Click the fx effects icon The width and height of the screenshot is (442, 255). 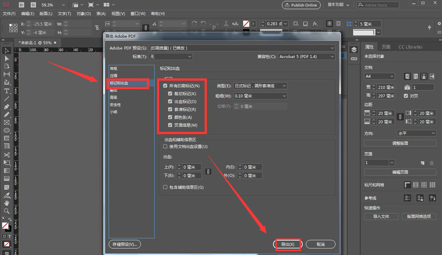pyautogui.click(x=315, y=24)
